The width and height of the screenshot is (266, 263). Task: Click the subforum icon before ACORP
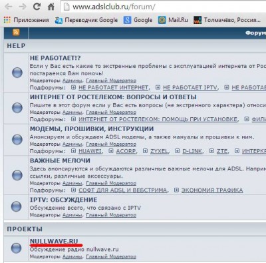[111, 151]
